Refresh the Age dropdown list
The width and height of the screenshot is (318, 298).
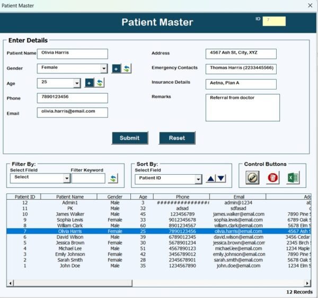click(100, 83)
